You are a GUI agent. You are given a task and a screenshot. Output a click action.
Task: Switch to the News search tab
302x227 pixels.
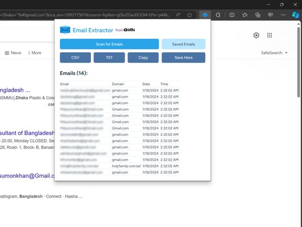[13, 53]
